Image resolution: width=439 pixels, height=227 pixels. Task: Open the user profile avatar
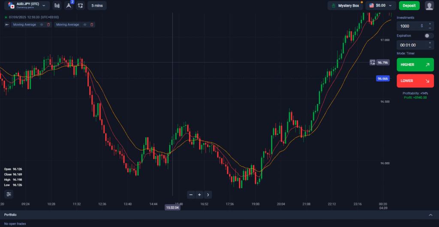429,6
